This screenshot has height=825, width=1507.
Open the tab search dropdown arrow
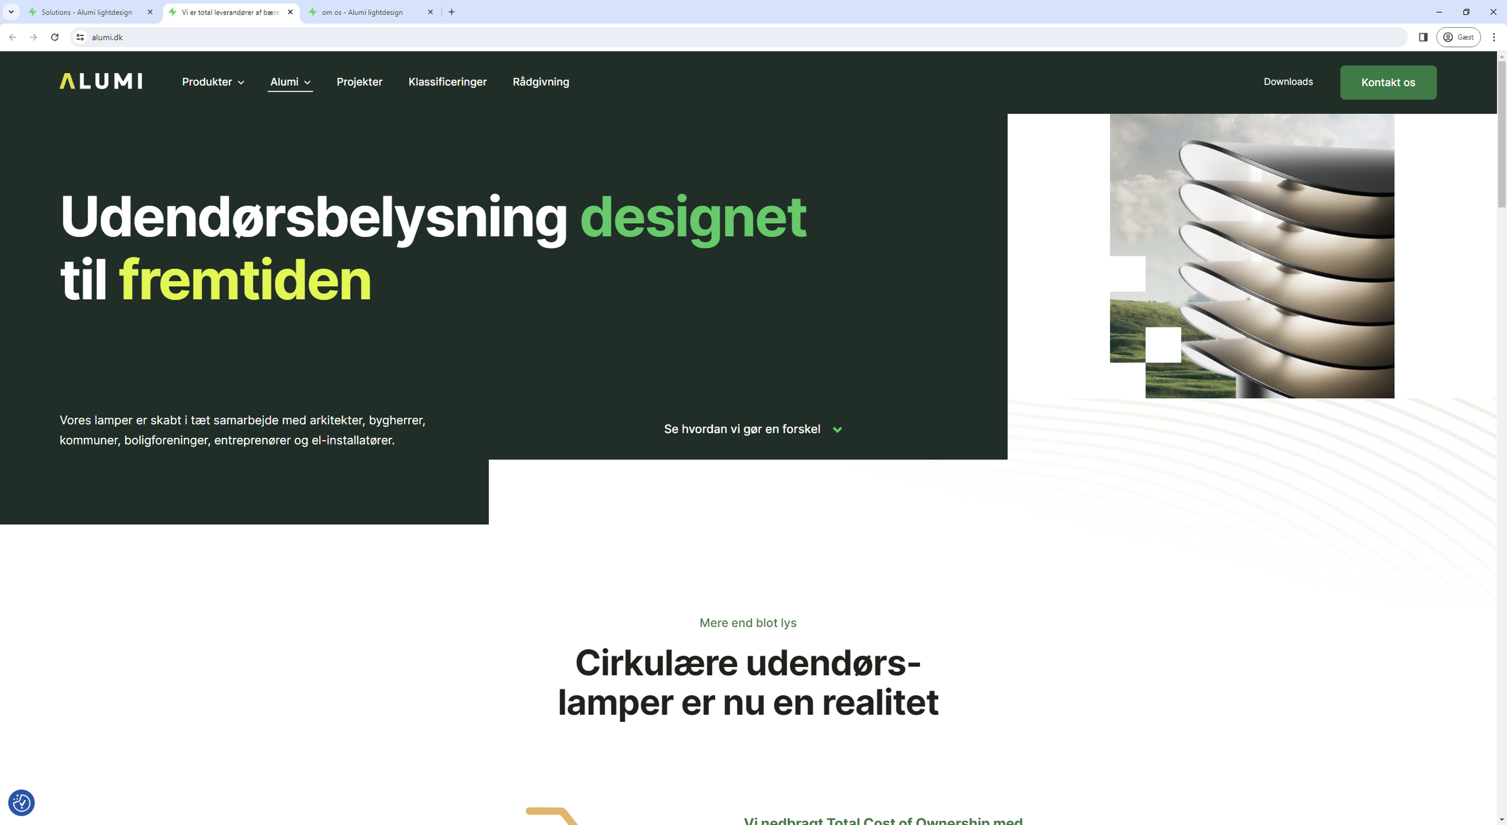pos(11,12)
